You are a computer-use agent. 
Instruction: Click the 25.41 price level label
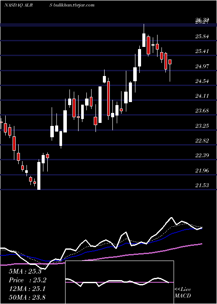coord(202,51)
